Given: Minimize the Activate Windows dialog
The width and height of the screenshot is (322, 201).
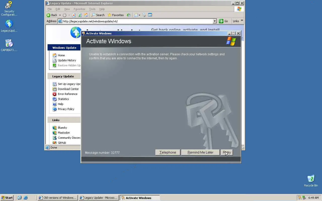Looking at the screenshot, I should 229,33.
